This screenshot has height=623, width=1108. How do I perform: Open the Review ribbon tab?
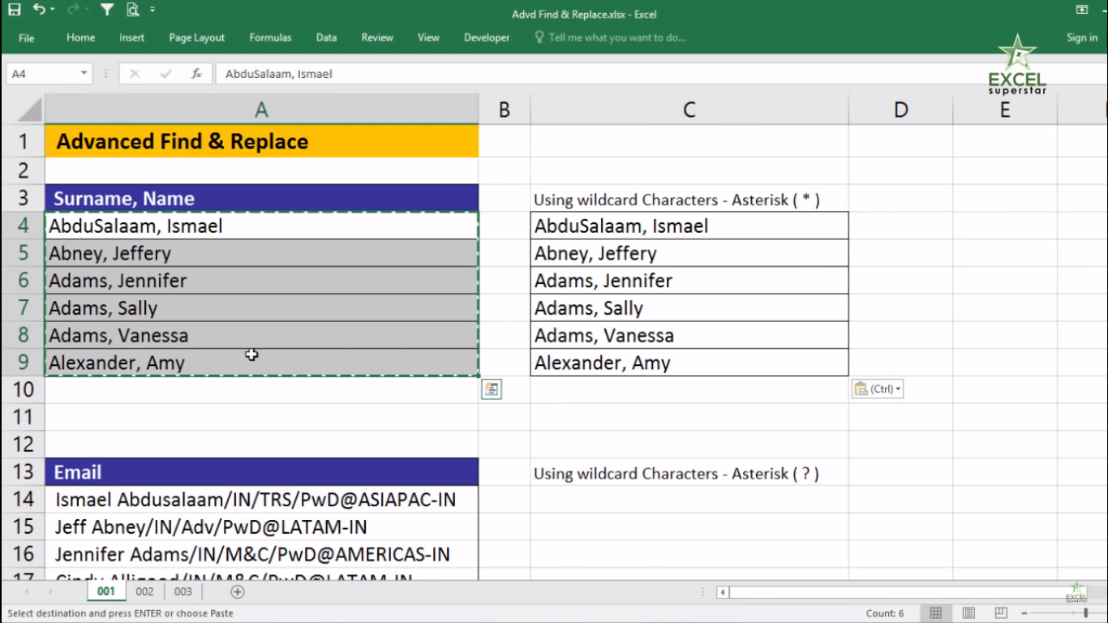[377, 37]
